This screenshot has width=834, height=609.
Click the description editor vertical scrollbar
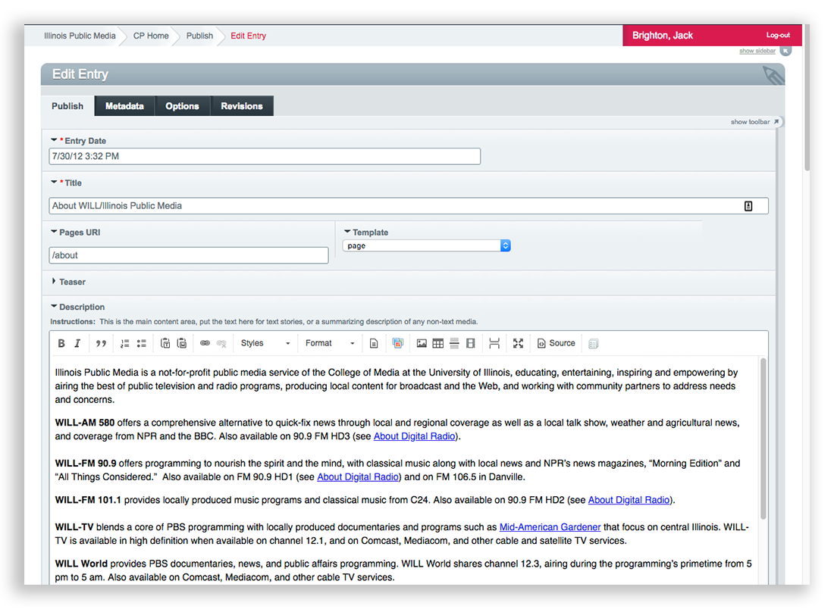click(x=763, y=439)
